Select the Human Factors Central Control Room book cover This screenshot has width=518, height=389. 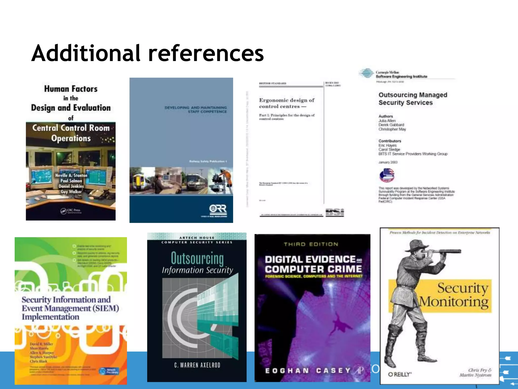[71, 151]
